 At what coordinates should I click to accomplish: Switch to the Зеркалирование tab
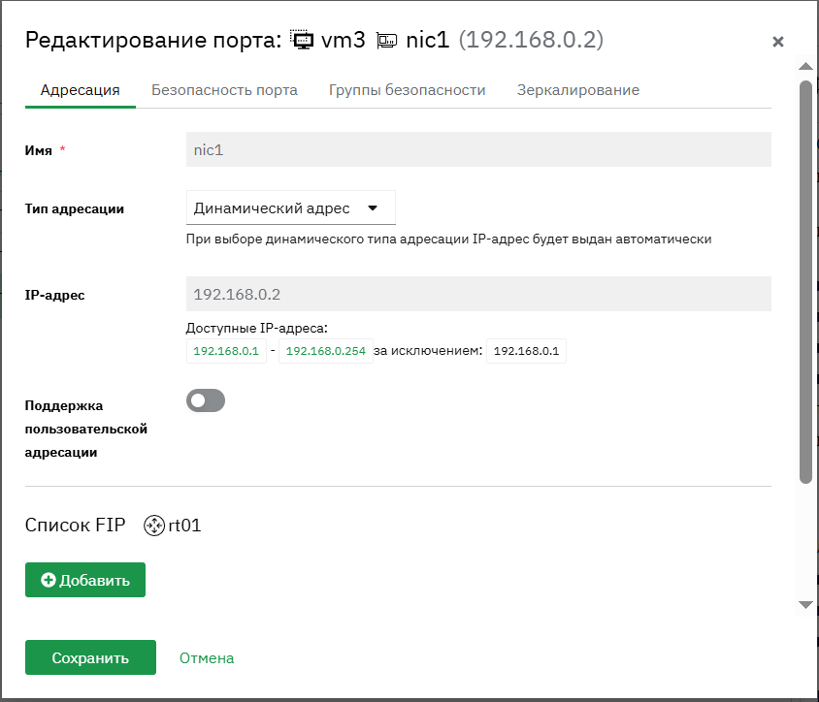pos(578,90)
